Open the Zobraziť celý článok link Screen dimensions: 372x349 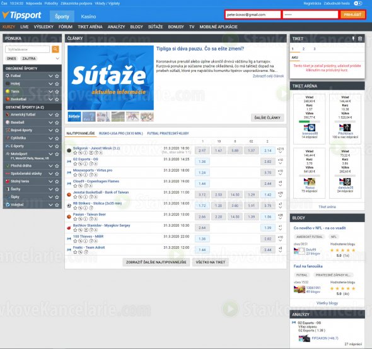click(x=268, y=76)
